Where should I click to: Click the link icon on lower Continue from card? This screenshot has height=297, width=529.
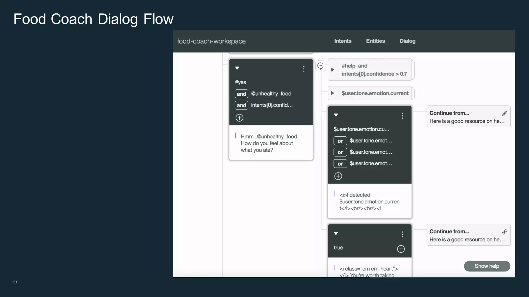[504, 232]
